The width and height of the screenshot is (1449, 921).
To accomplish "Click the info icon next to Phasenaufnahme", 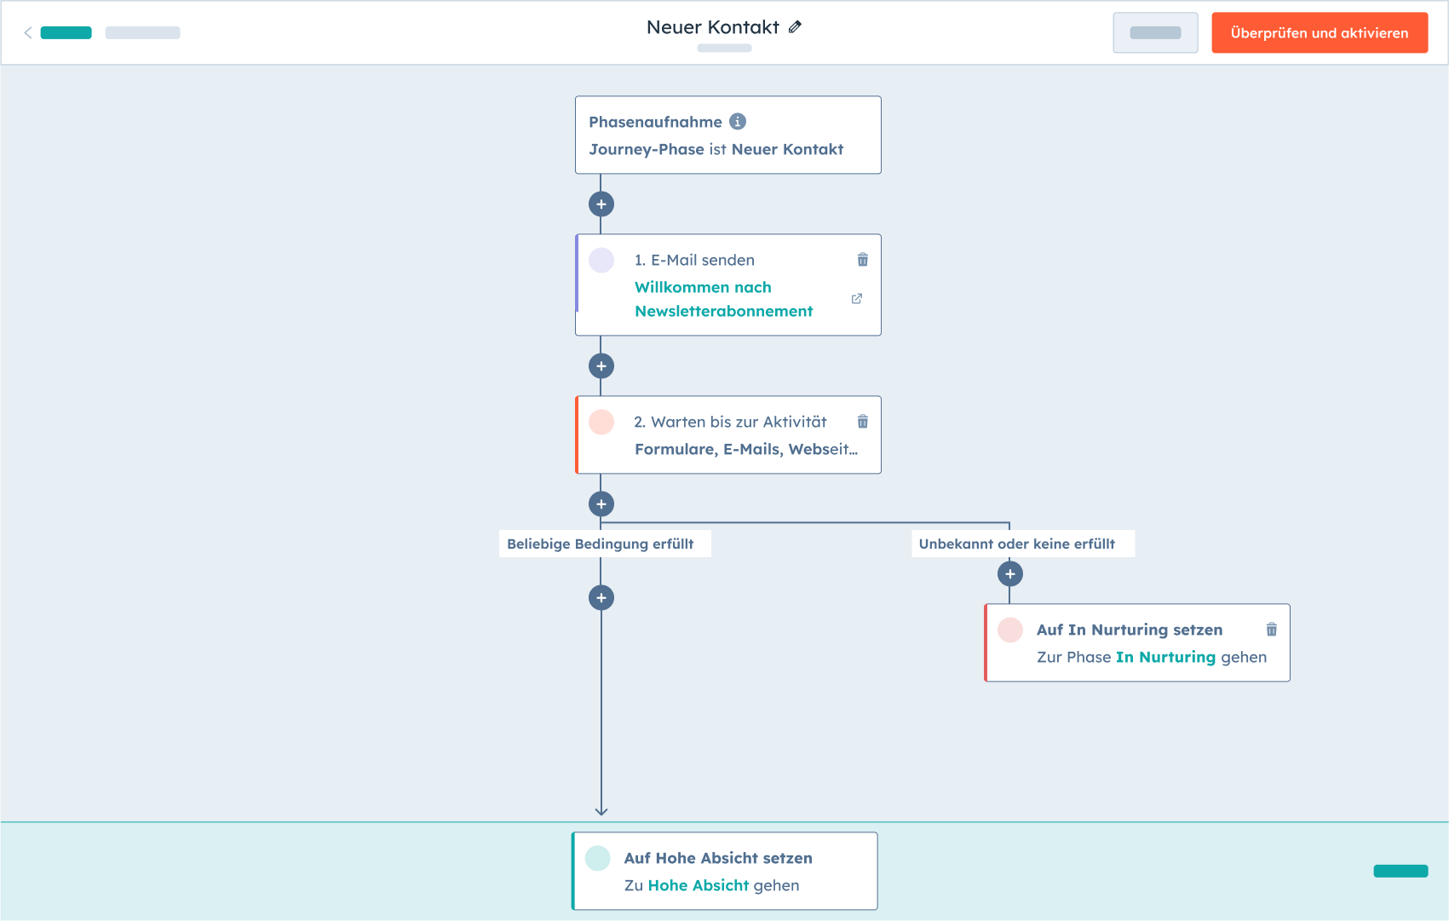I will (x=738, y=122).
